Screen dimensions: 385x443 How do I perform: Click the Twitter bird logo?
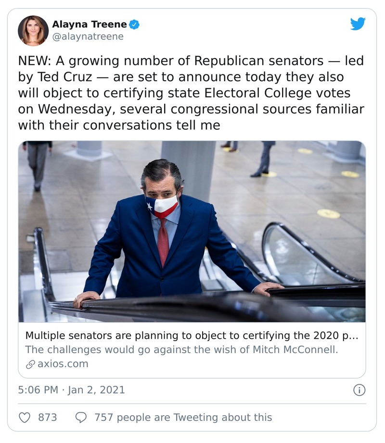coord(358,24)
